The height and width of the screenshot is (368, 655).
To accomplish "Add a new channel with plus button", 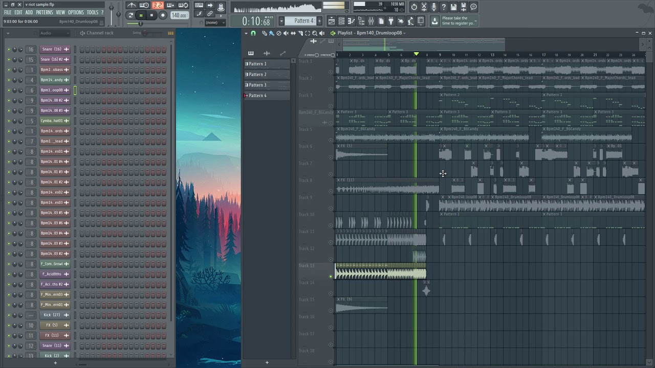I will coord(55,363).
